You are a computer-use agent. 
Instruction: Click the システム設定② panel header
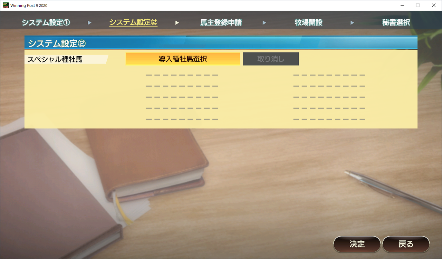pos(57,43)
